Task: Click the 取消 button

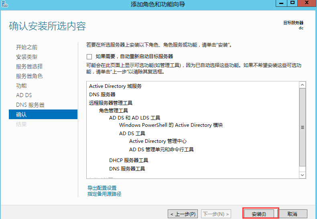Action: tap(293, 214)
